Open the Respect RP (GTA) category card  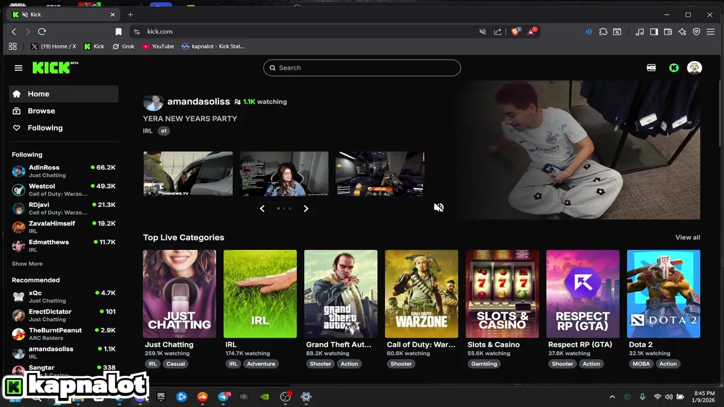click(583, 294)
